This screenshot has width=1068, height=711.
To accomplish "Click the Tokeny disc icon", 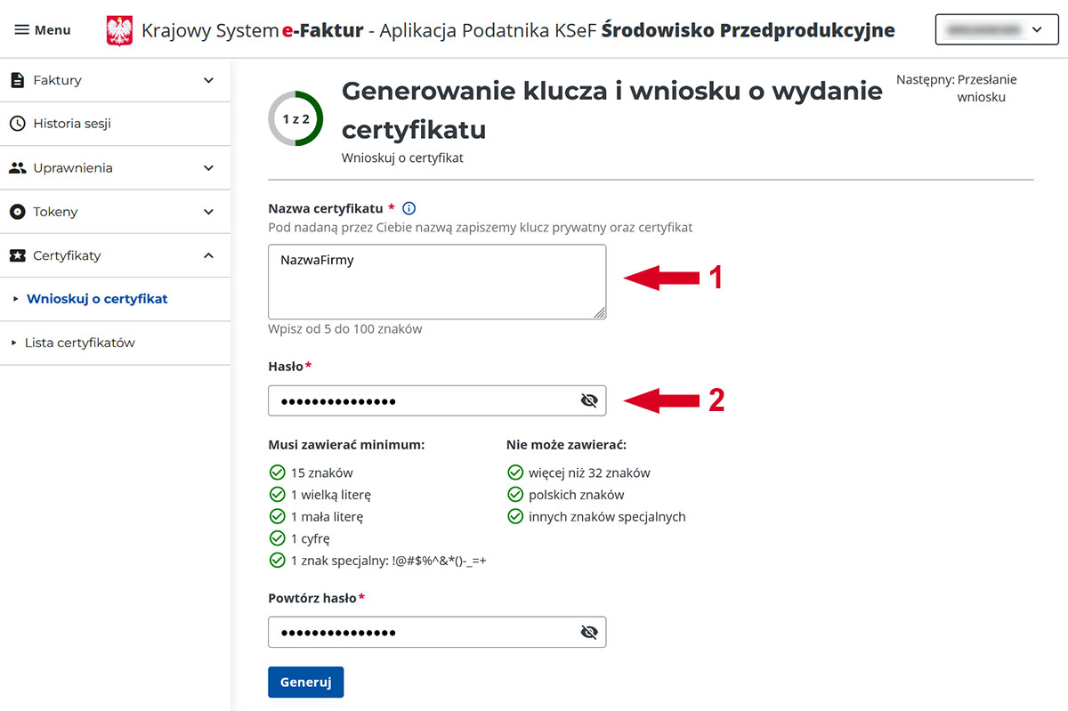I will pos(17,212).
